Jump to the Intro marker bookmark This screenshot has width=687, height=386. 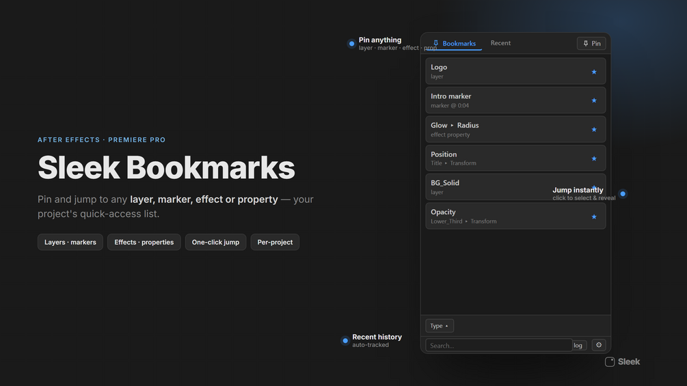(x=515, y=100)
